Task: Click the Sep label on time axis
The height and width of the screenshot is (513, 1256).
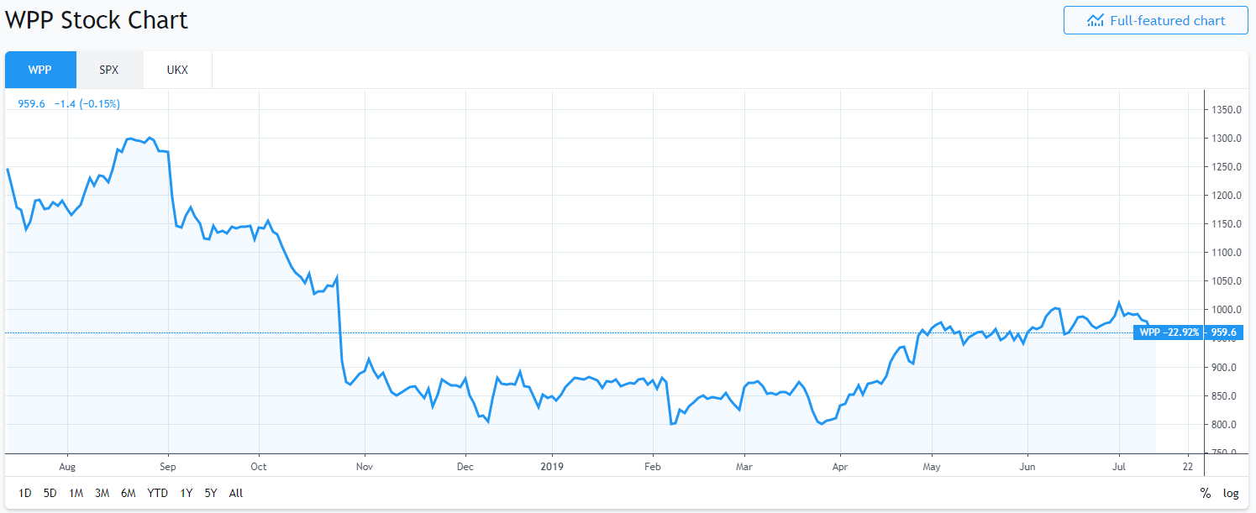Action: 168,466
